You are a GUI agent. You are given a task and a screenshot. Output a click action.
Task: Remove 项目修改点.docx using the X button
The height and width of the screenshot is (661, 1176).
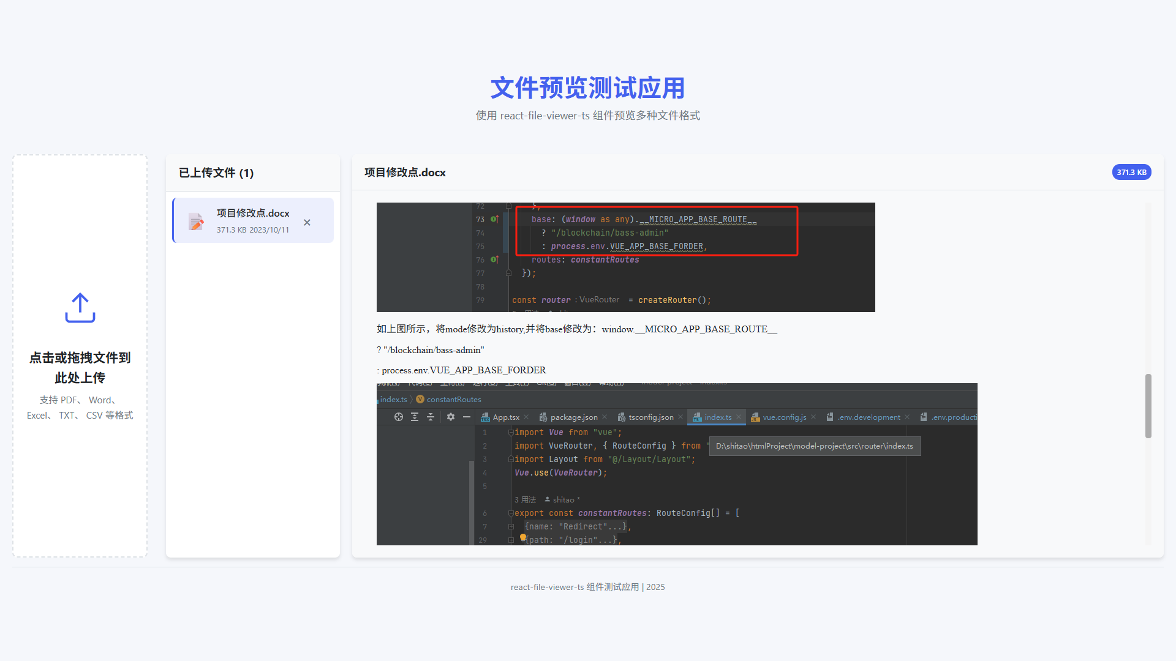click(307, 223)
